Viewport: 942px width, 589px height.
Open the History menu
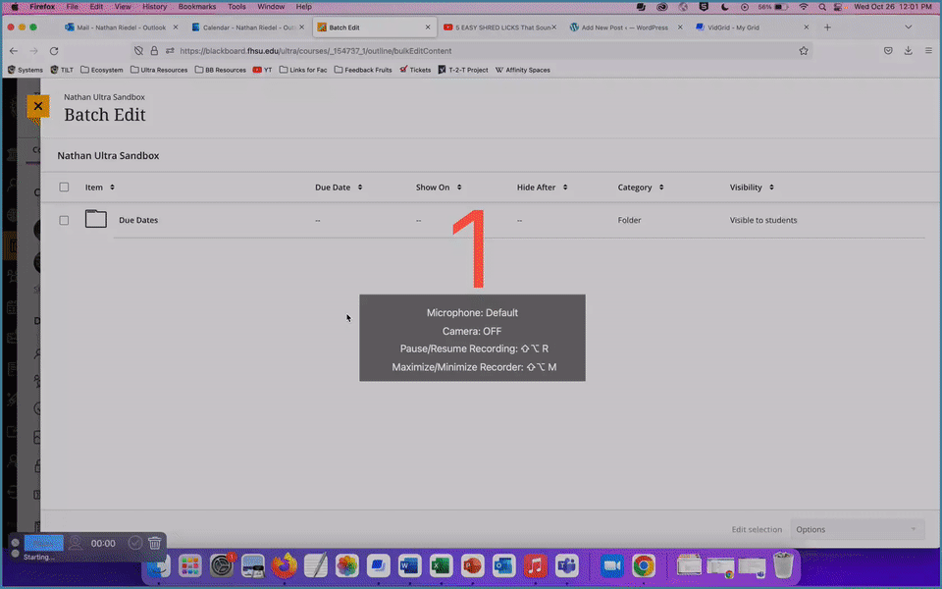click(x=154, y=7)
